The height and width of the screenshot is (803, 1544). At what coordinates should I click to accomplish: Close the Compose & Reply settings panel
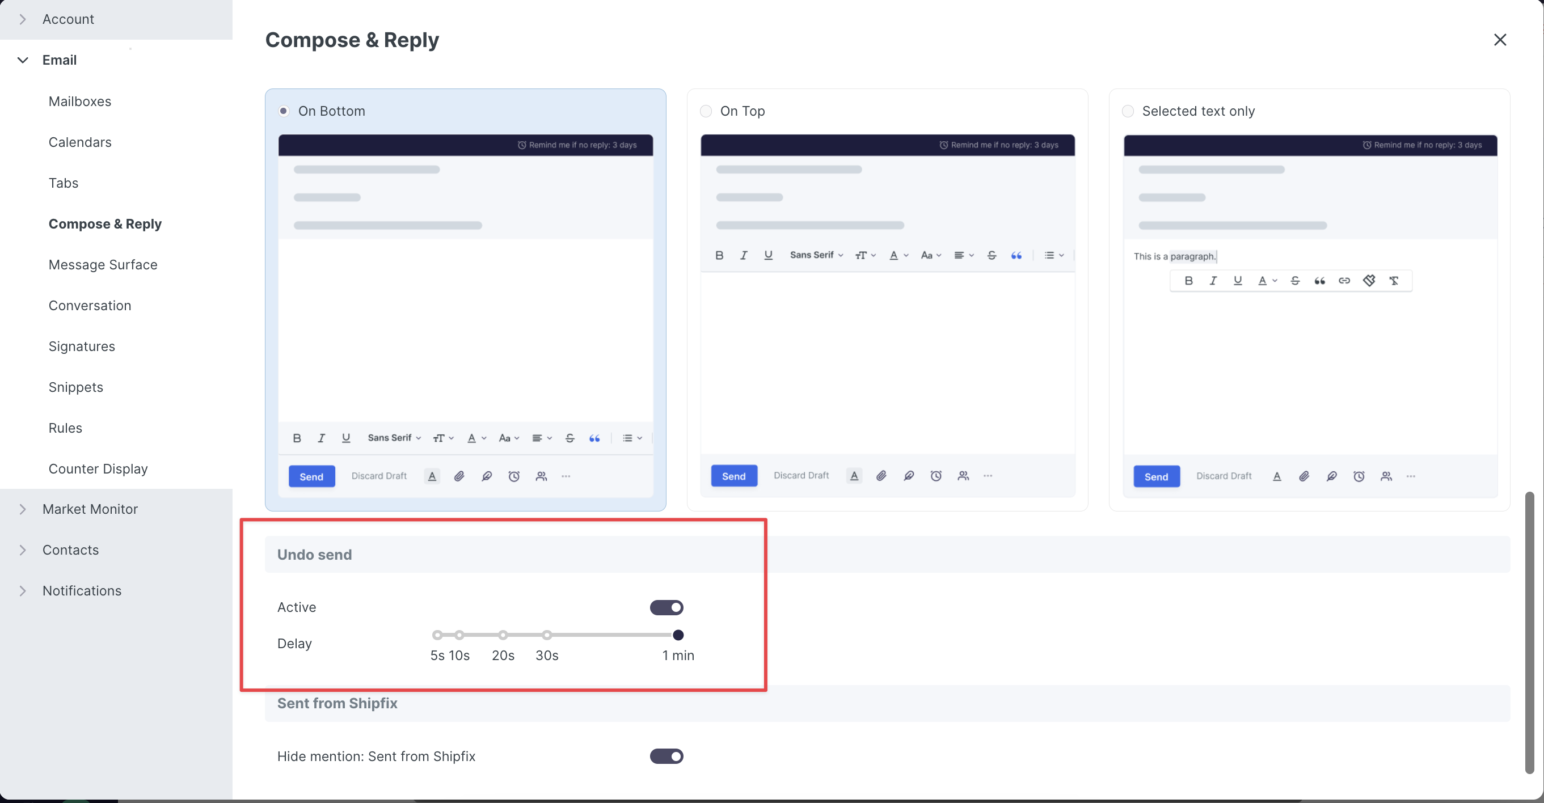coord(1500,40)
